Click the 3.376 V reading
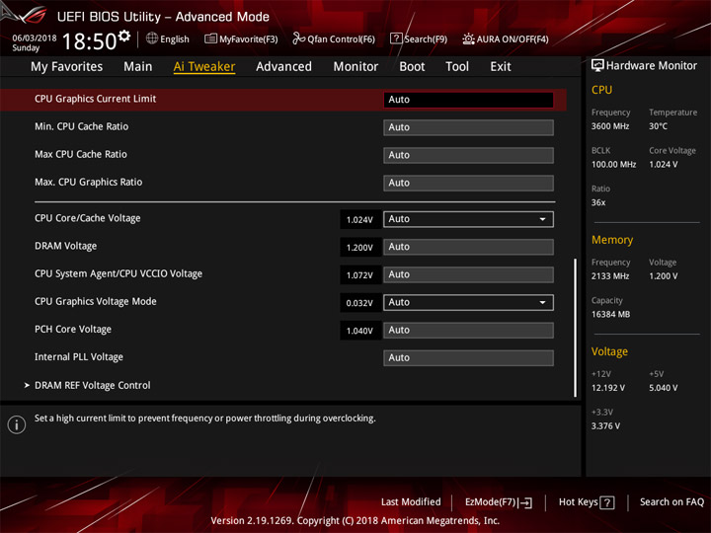711x533 pixels. 605,426
